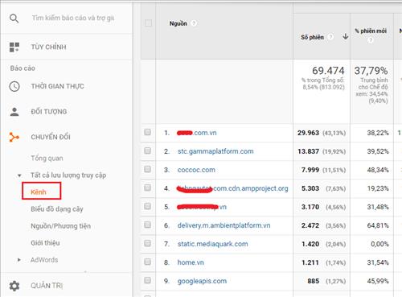Sort by Số phiên descending arrow
Viewport: 402px width, 297px height.
(346, 36)
